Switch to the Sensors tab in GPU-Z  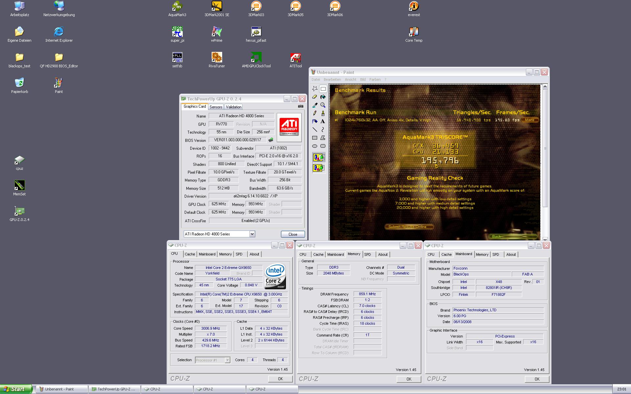pyautogui.click(x=216, y=107)
